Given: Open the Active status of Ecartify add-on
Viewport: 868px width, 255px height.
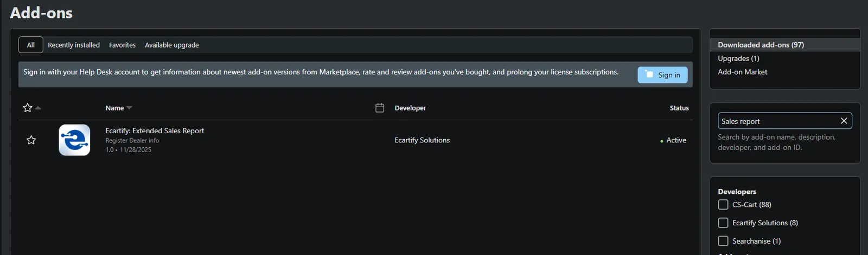Looking at the screenshot, I should point(673,140).
